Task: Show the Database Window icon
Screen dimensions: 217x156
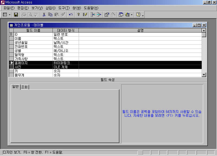Action: [121, 15]
